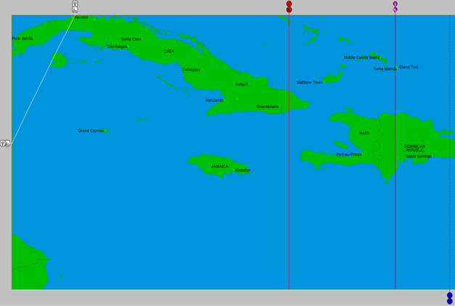Click the Turks Islands label
This screenshot has height=306, width=455.
(x=385, y=69)
